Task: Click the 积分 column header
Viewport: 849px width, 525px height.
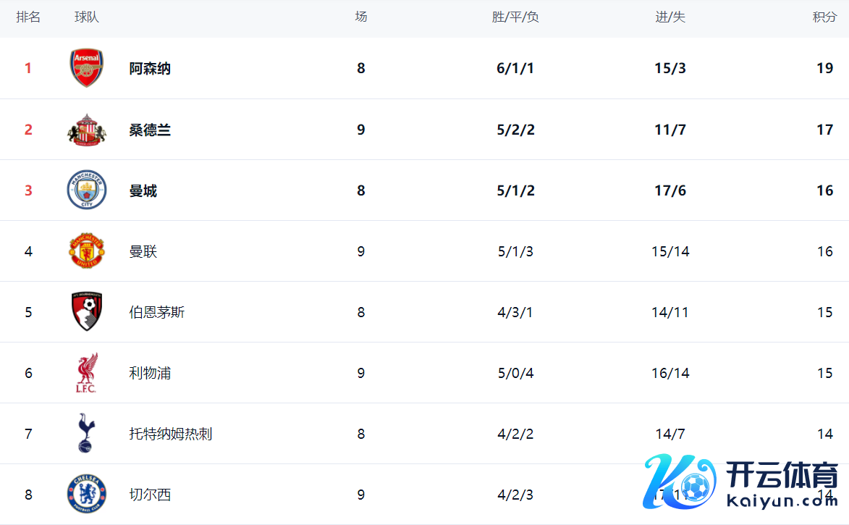Action: click(824, 17)
